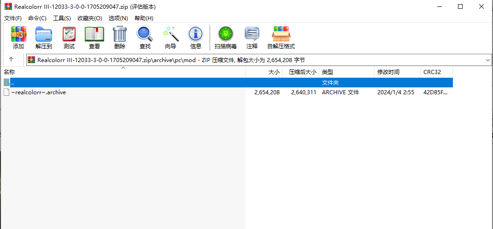
Task: Click 'ARCHIVE 文件' type cell
Action: click(340, 92)
